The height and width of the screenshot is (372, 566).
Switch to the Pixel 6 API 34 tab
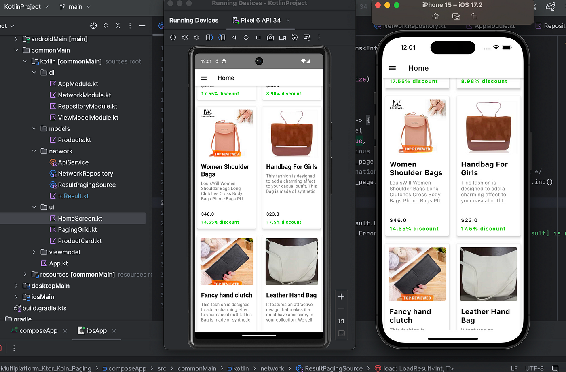click(x=260, y=21)
